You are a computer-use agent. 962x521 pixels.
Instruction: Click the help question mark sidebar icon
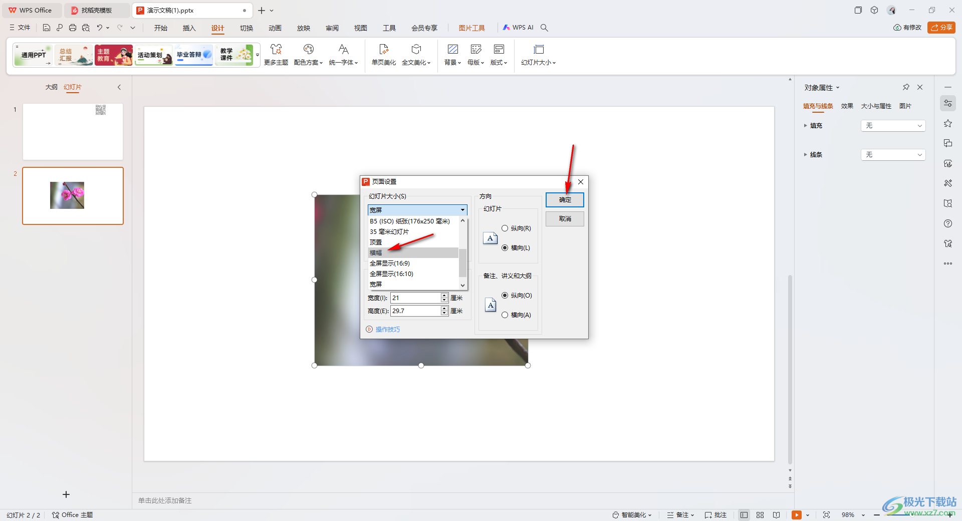948,223
